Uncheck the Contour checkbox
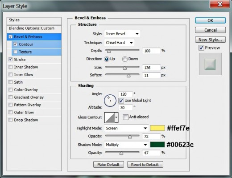This screenshot has height=178, width=232. 15,44
